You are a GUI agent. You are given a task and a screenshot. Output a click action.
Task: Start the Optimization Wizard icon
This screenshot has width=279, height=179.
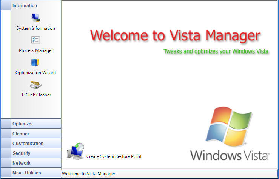coord(35,63)
